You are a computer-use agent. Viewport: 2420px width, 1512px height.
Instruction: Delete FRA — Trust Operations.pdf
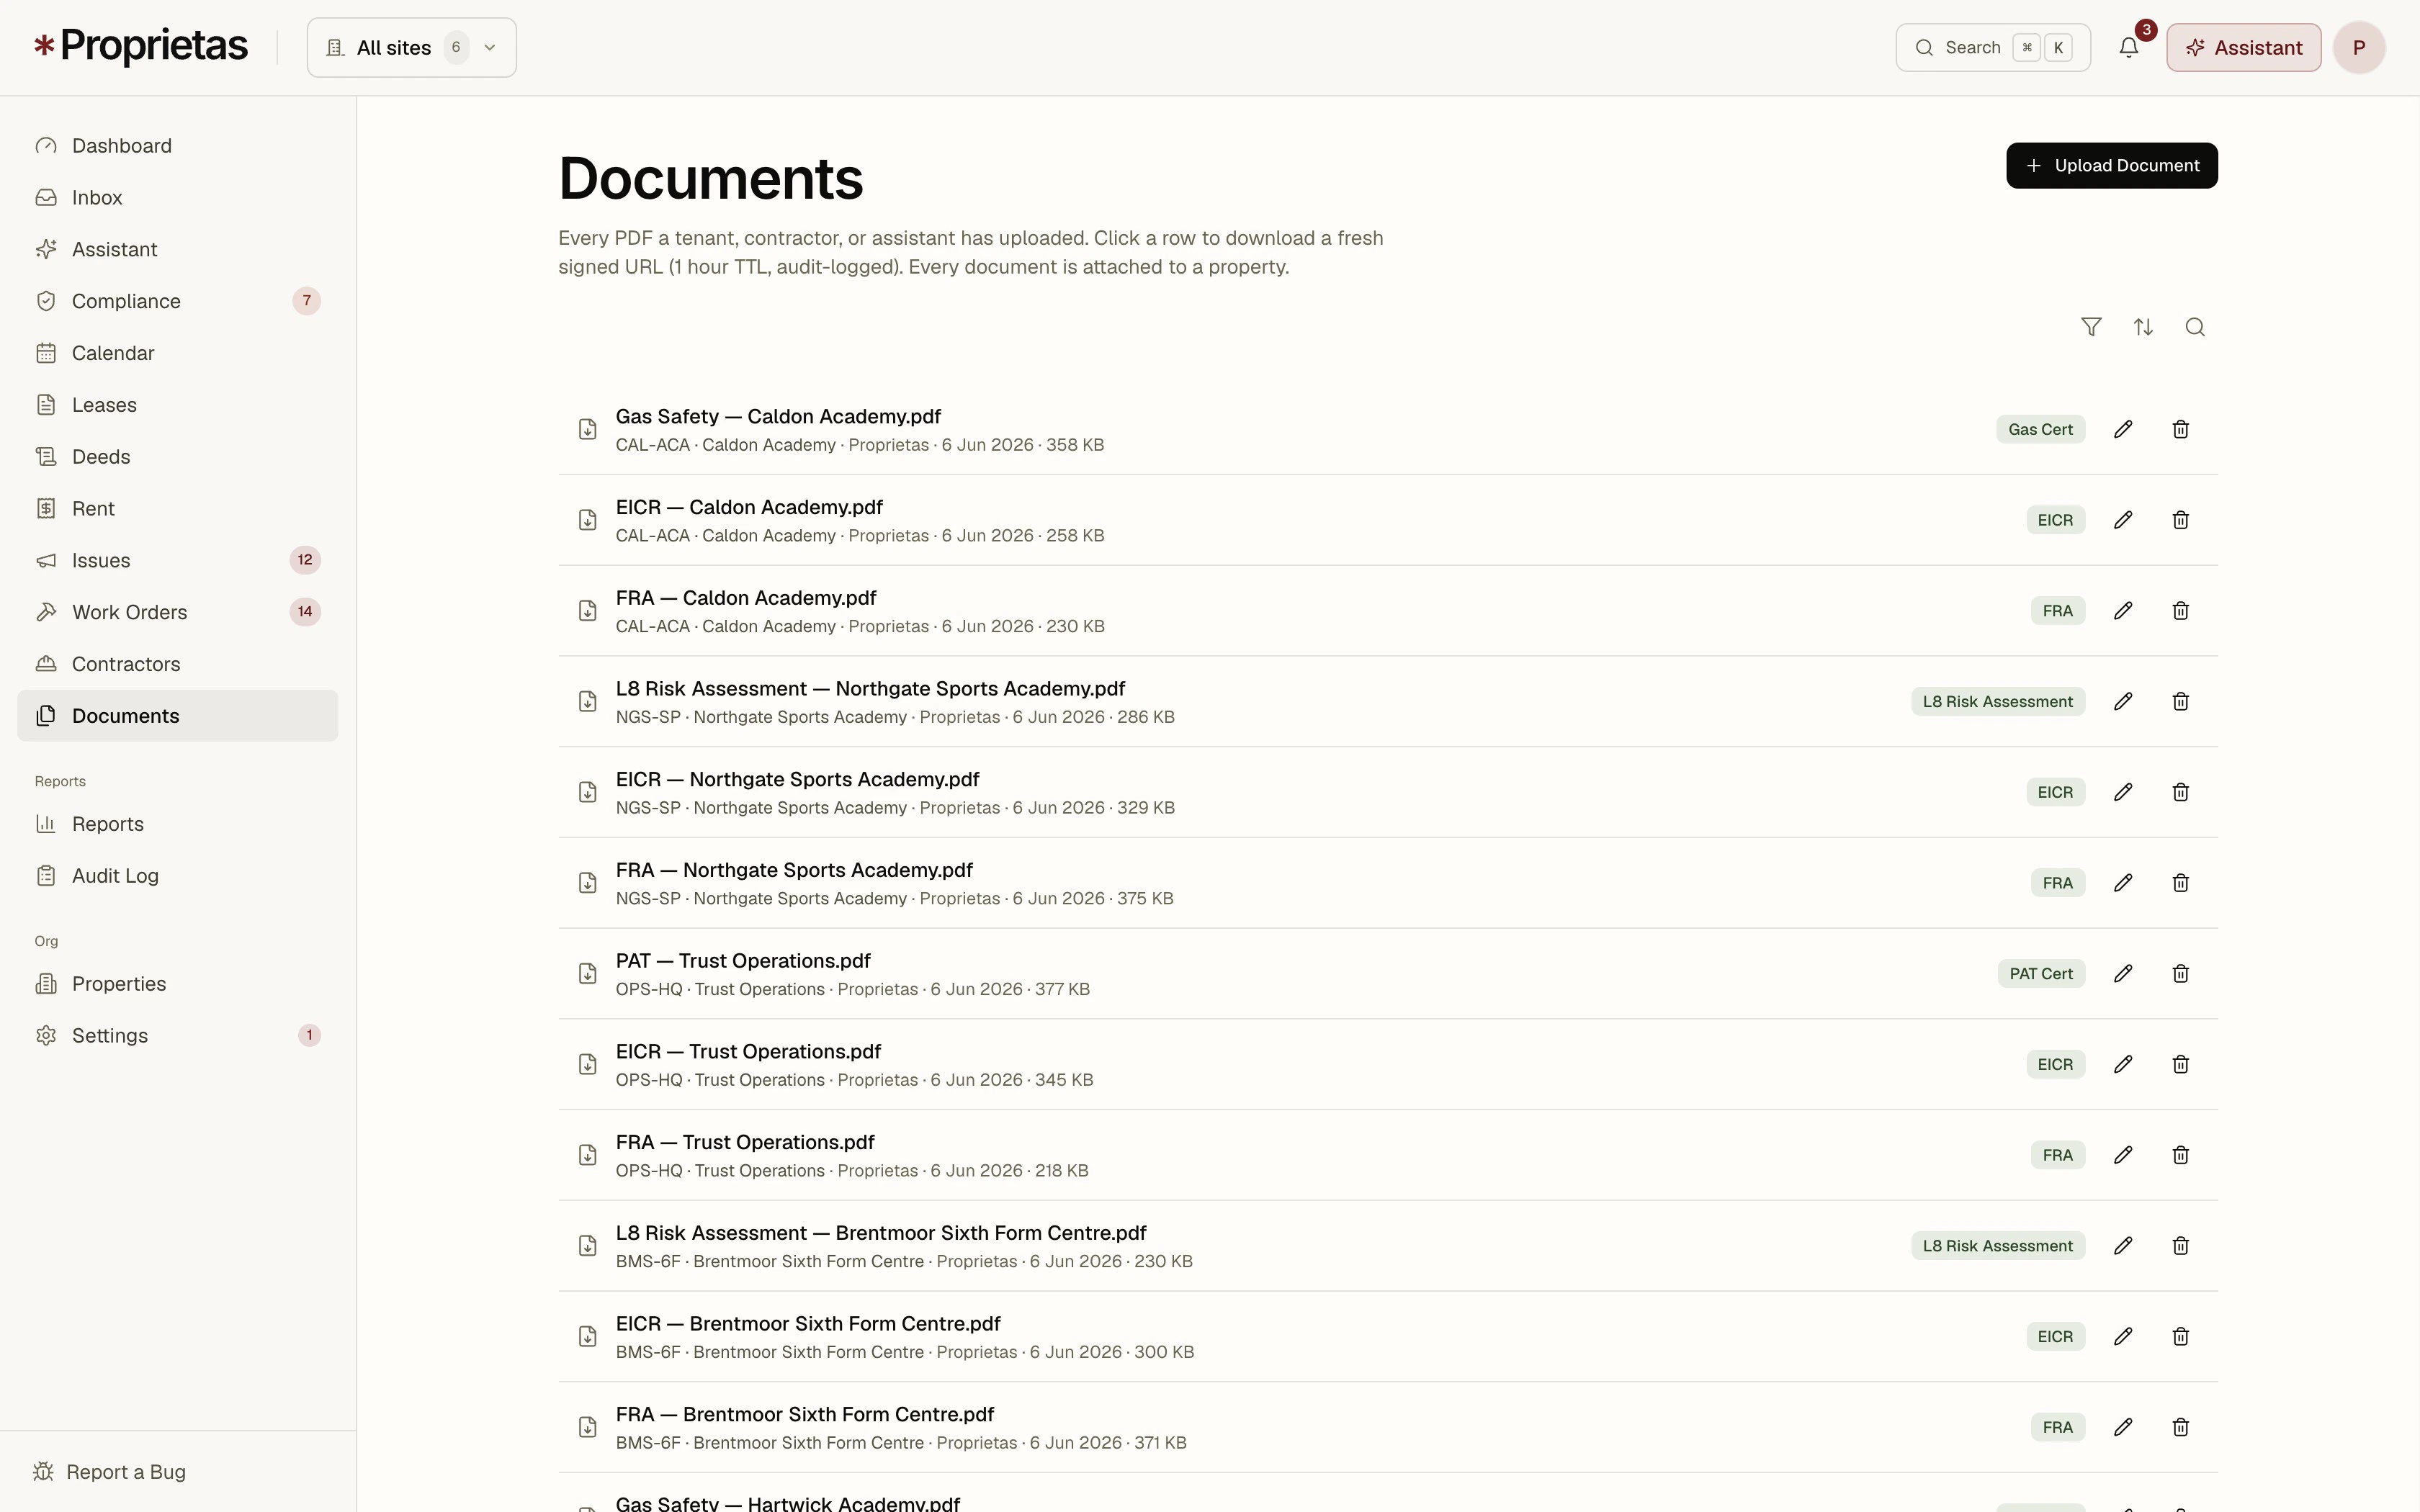(2181, 1155)
